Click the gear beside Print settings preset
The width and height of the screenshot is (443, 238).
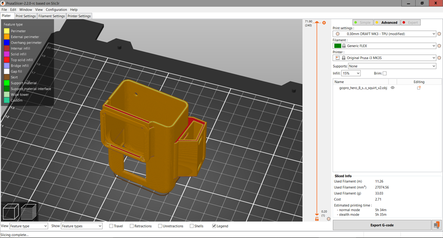(x=439, y=34)
